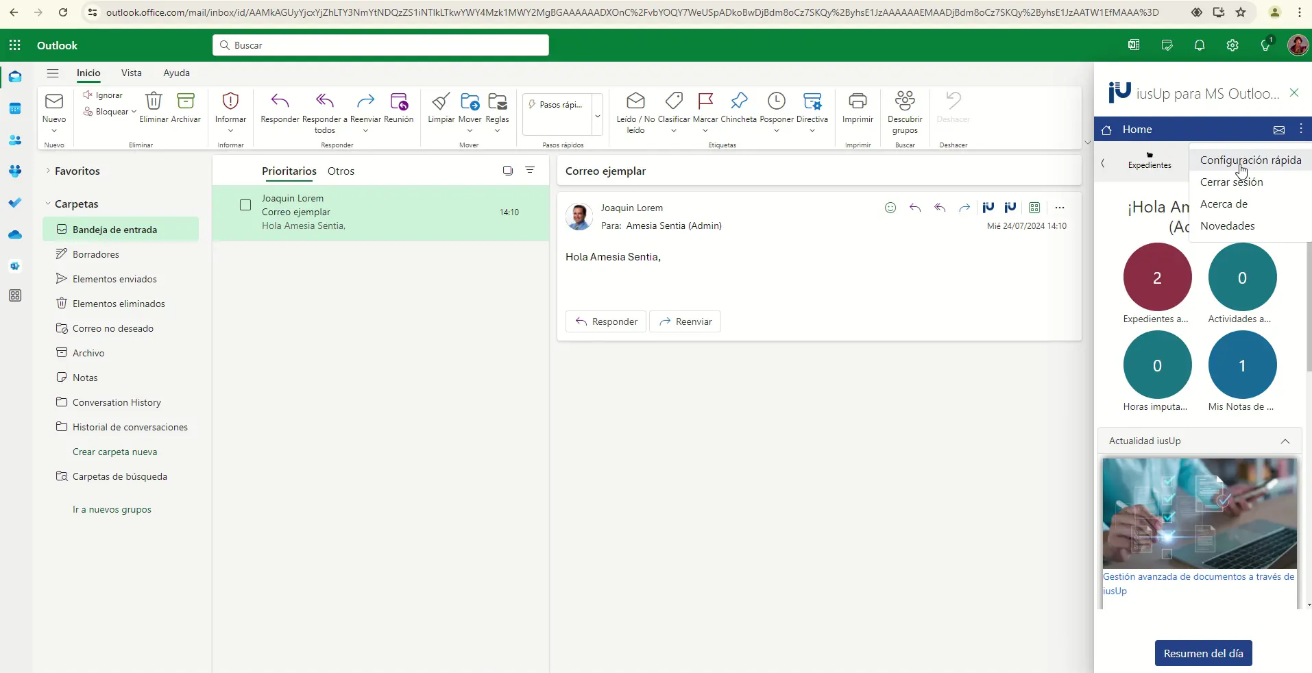Click the Resumen del día button
The image size is (1312, 673).
point(1203,653)
